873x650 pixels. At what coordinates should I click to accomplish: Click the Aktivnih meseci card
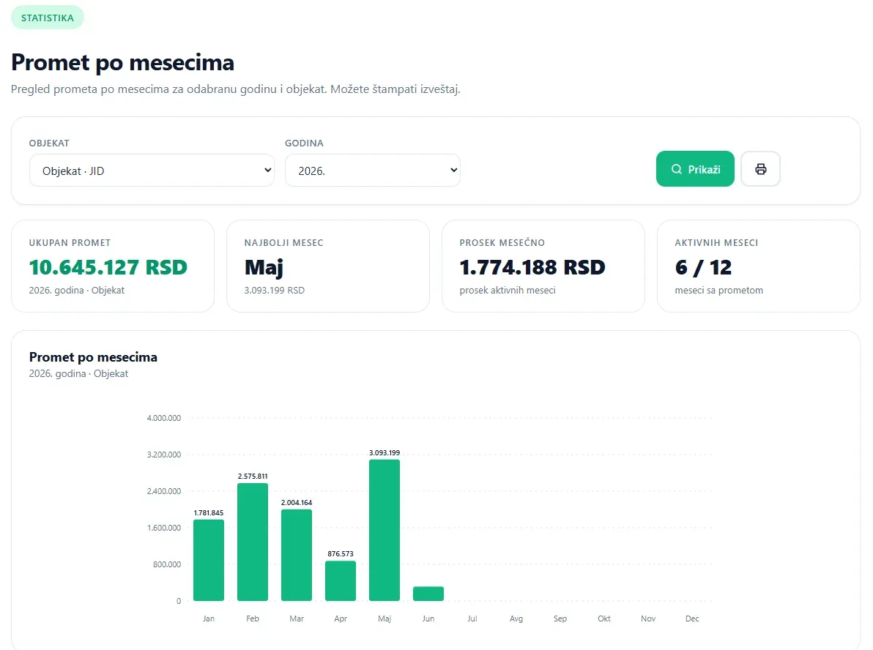pyautogui.click(x=758, y=266)
